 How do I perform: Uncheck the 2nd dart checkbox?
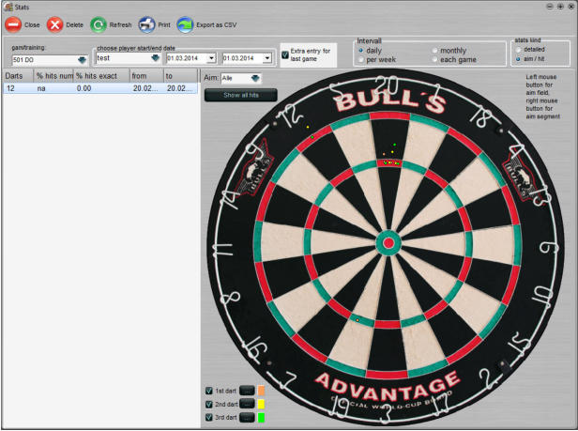pos(209,404)
